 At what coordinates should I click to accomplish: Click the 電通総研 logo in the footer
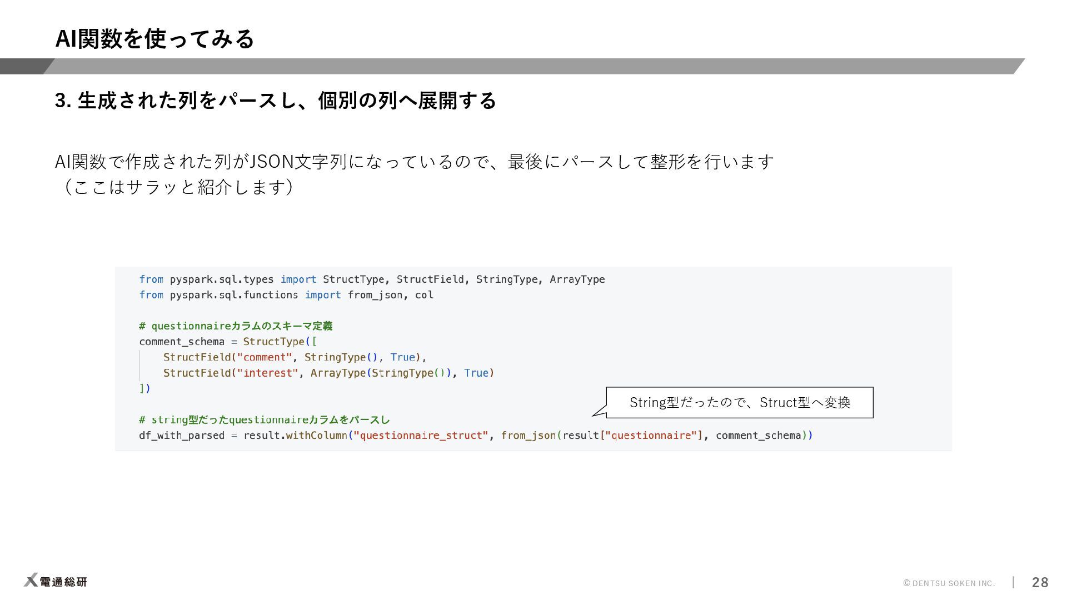56,581
